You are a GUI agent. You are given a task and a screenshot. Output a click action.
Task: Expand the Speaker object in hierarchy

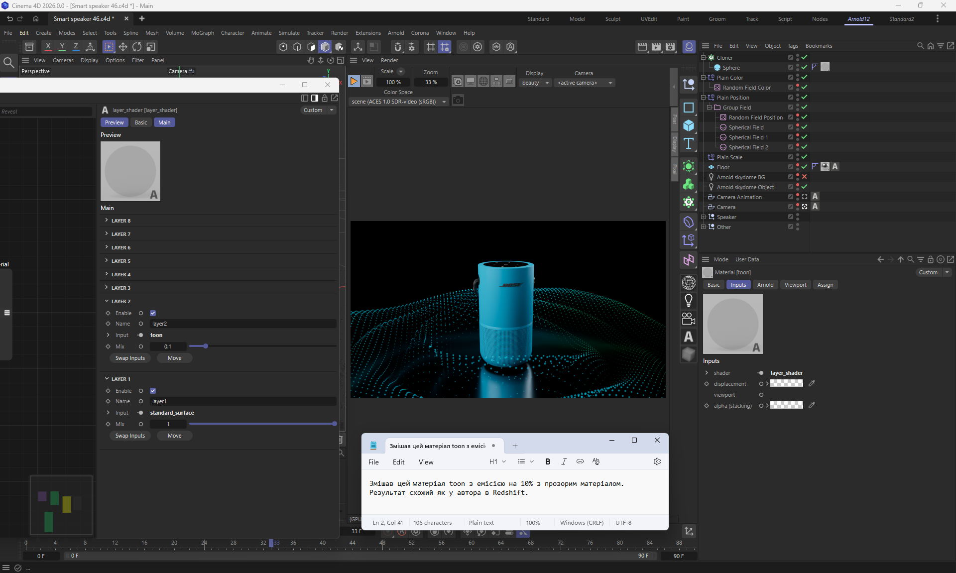[704, 217]
